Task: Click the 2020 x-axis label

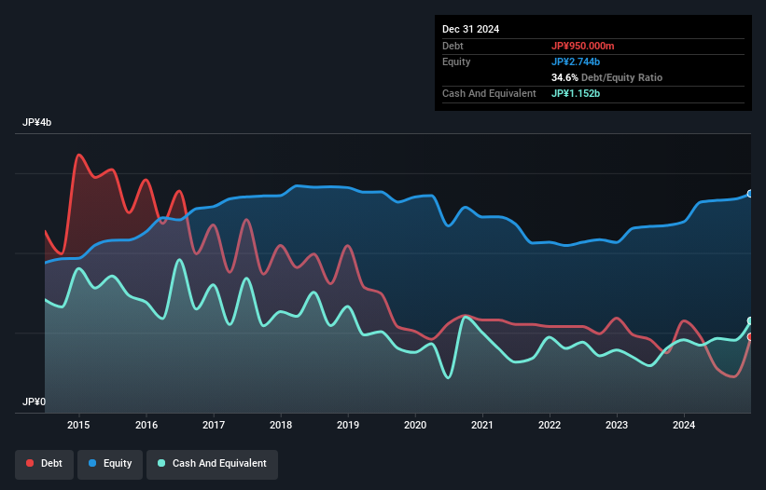Action: (x=415, y=425)
